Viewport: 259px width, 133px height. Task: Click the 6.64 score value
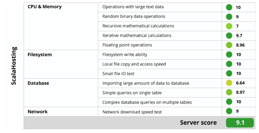[x=240, y=83]
